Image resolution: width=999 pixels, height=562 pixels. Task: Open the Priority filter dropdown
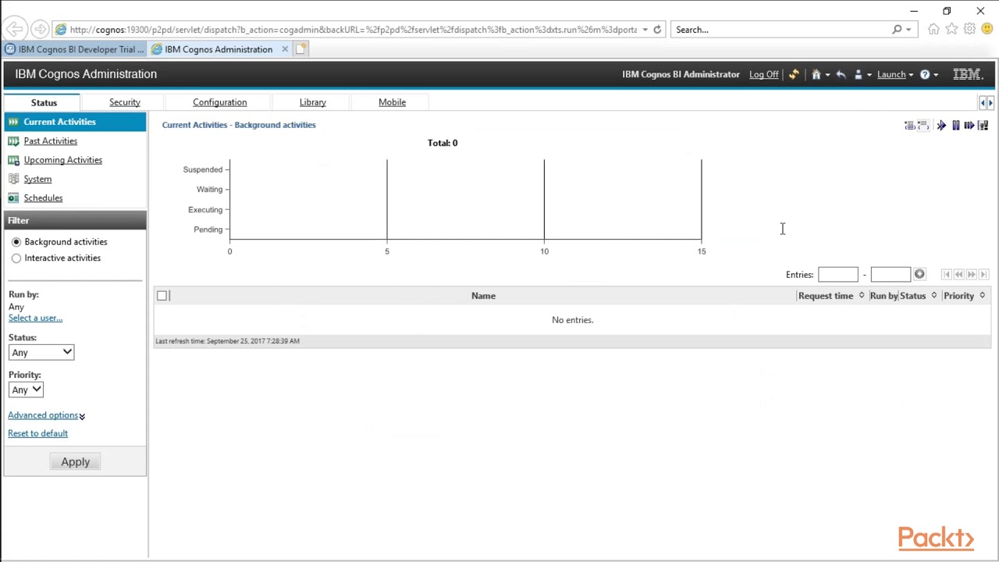pos(26,389)
